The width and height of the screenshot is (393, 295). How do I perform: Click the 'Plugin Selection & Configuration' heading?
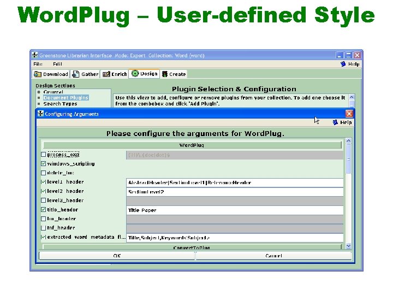[x=234, y=89]
